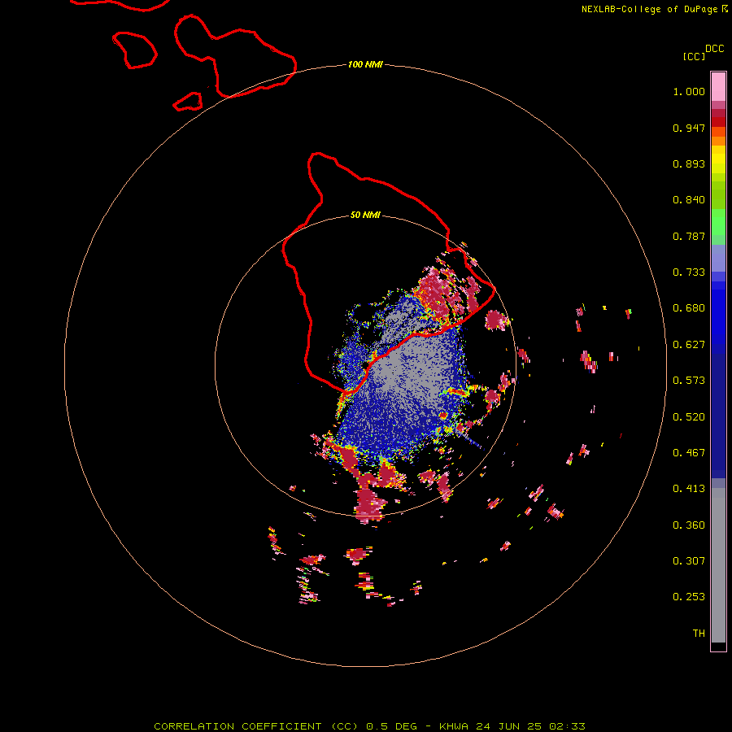The image size is (732, 732).
Task: Pick the olive green color bar segment
Action: [718, 194]
